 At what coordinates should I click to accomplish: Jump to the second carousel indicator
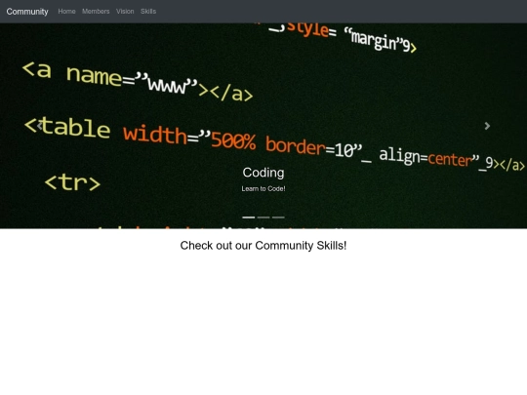click(x=263, y=217)
